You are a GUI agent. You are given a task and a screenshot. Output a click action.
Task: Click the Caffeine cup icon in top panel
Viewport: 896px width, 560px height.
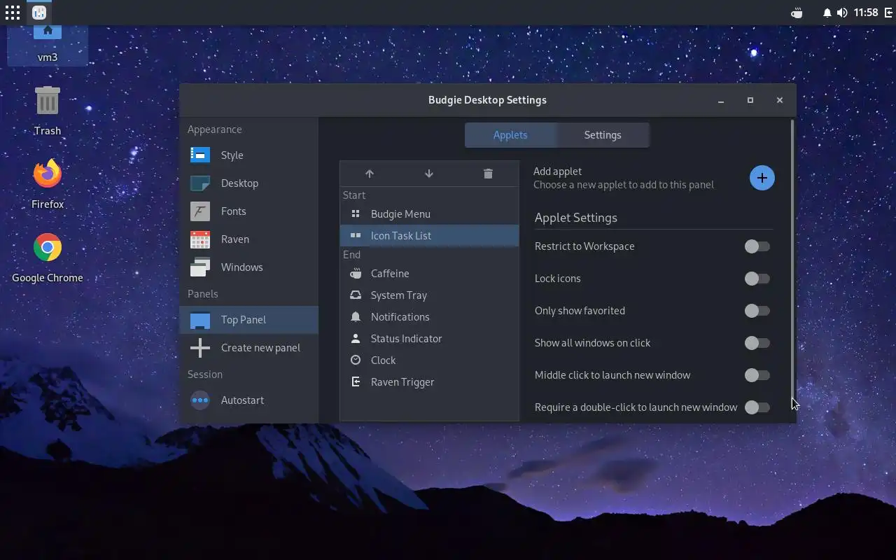(x=797, y=13)
